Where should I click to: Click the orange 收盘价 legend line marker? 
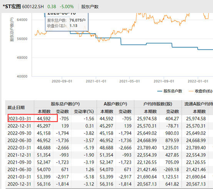click(x=191, y=91)
